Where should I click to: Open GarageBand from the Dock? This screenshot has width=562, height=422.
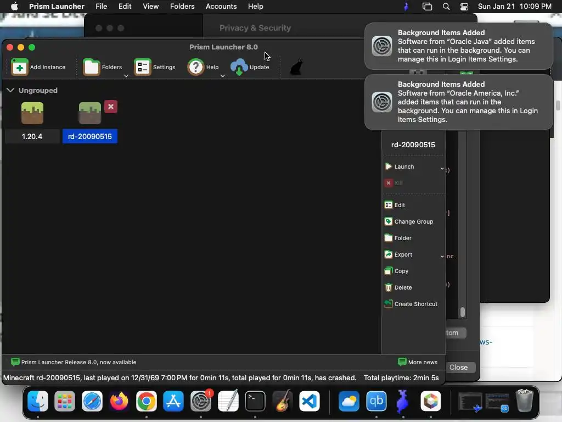[x=283, y=401]
